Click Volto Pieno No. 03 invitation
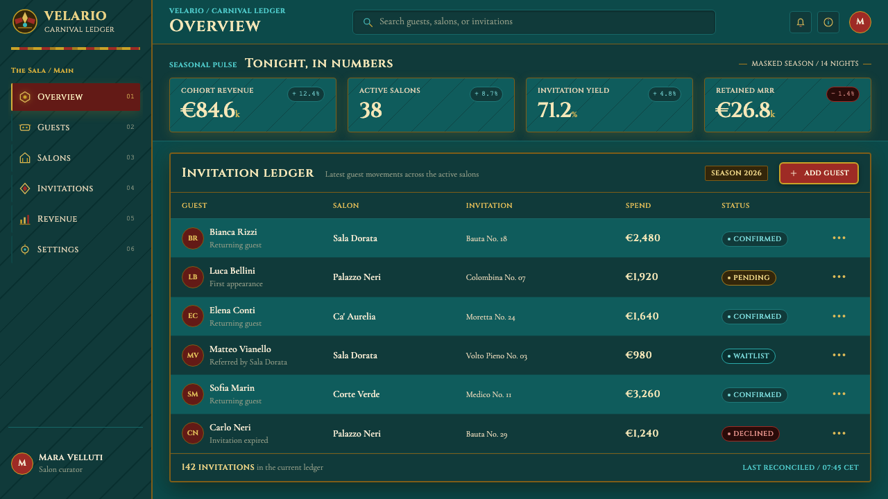 click(x=497, y=356)
